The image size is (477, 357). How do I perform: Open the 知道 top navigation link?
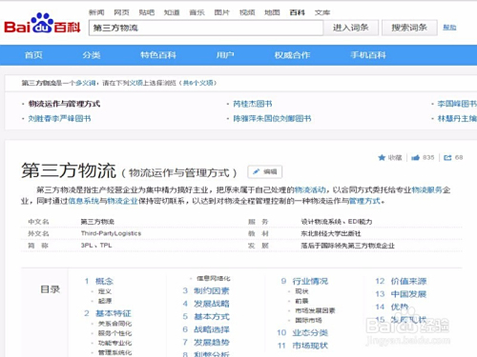pos(172,12)
